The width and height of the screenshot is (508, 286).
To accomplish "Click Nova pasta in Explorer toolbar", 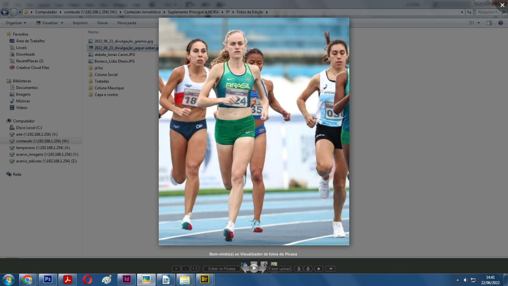I will coord(127,23).
